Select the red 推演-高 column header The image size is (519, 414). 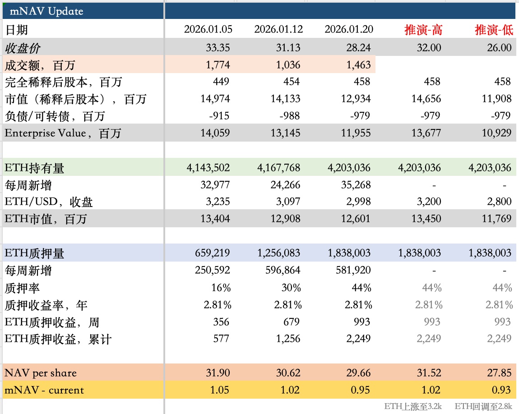coord(423,30)
